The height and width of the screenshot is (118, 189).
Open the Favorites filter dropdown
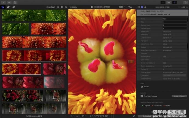coord(51,7)
